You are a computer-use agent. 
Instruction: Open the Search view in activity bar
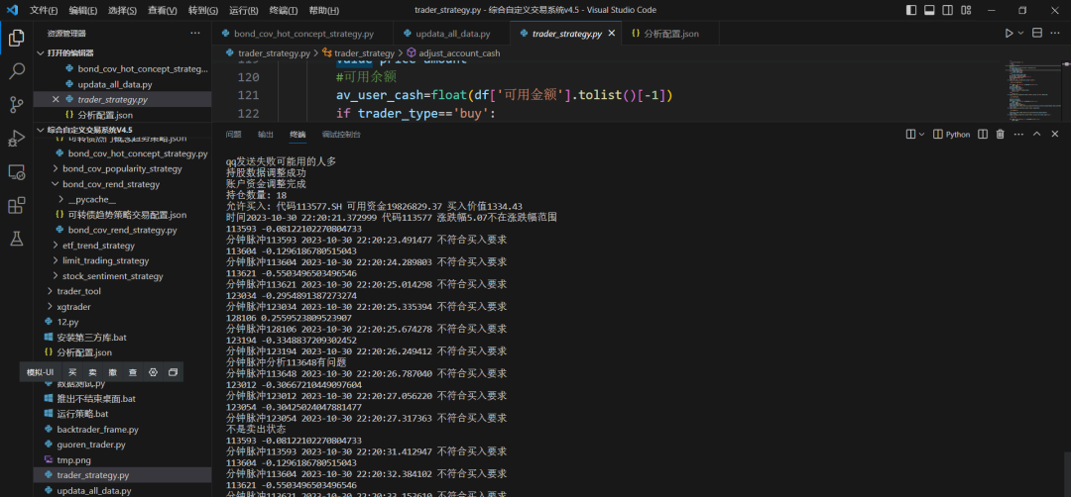pos(17,71)
